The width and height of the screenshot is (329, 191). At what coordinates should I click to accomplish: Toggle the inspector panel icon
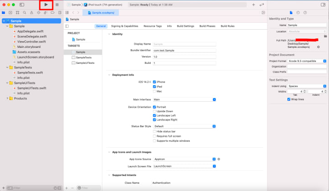tap(323, 5)
